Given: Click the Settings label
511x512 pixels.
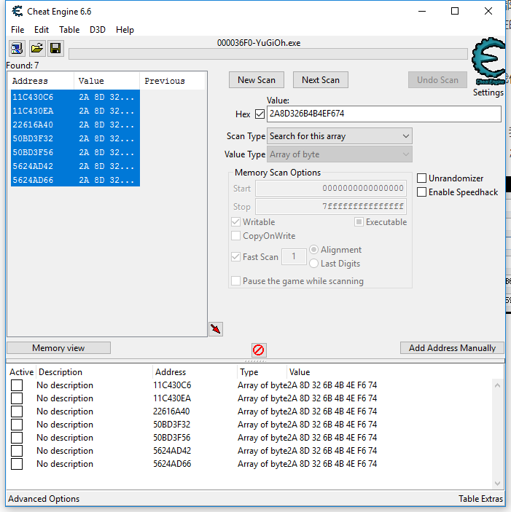Looking at the screenshot, I should click(x=488, y=92).
